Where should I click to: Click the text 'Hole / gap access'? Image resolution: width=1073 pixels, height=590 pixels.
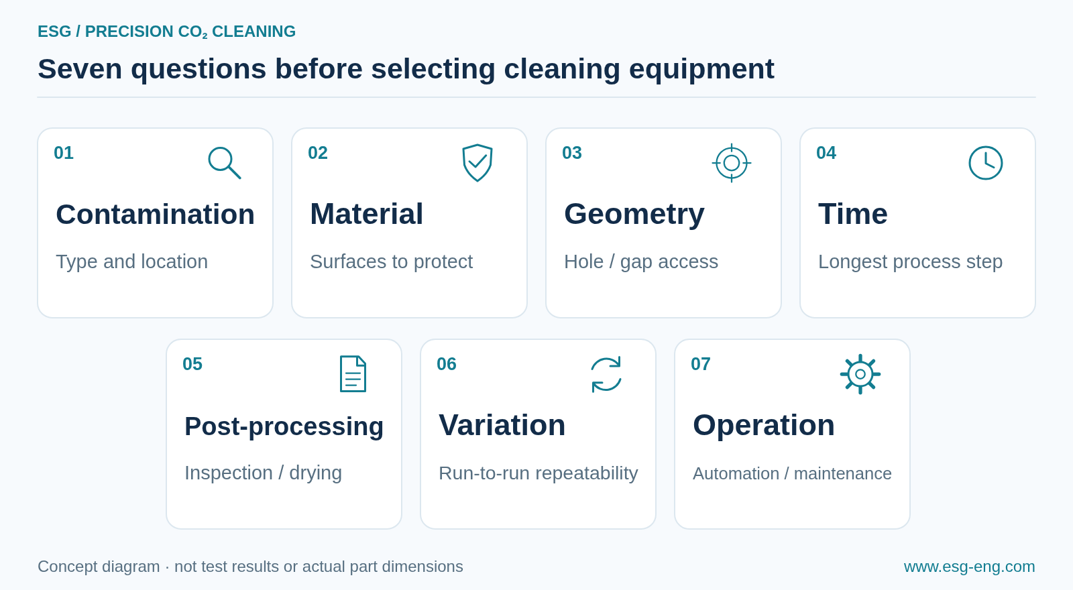coord(641,261)
